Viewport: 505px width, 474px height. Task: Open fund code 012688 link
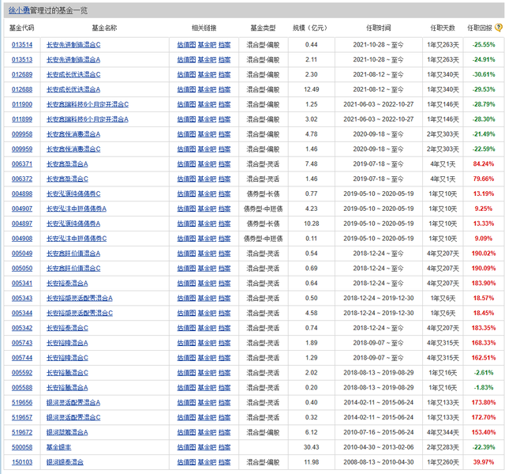pos(22,89)
